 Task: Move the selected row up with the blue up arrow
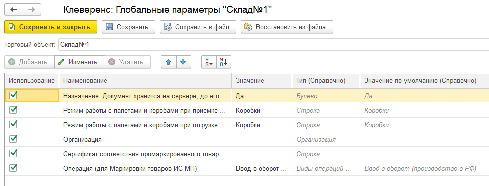(169, 62)
